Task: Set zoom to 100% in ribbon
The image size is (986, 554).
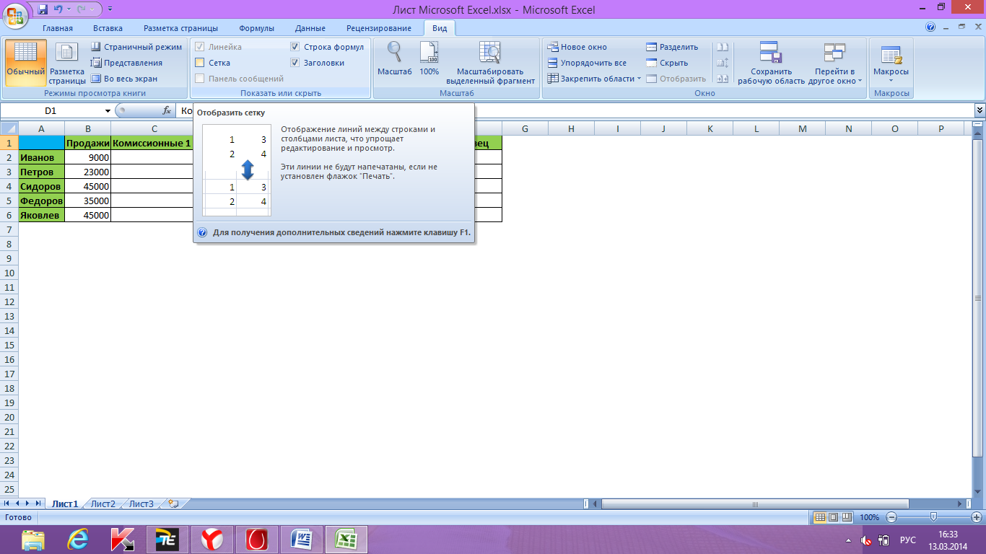Action: click(429, 59)
